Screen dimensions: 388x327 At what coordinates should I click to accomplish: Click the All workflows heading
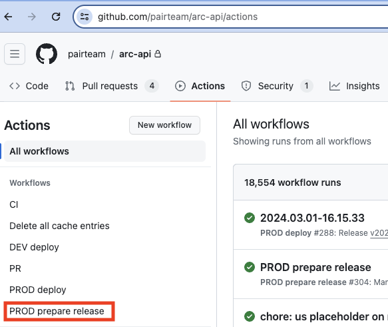click(x=272, y=124)
